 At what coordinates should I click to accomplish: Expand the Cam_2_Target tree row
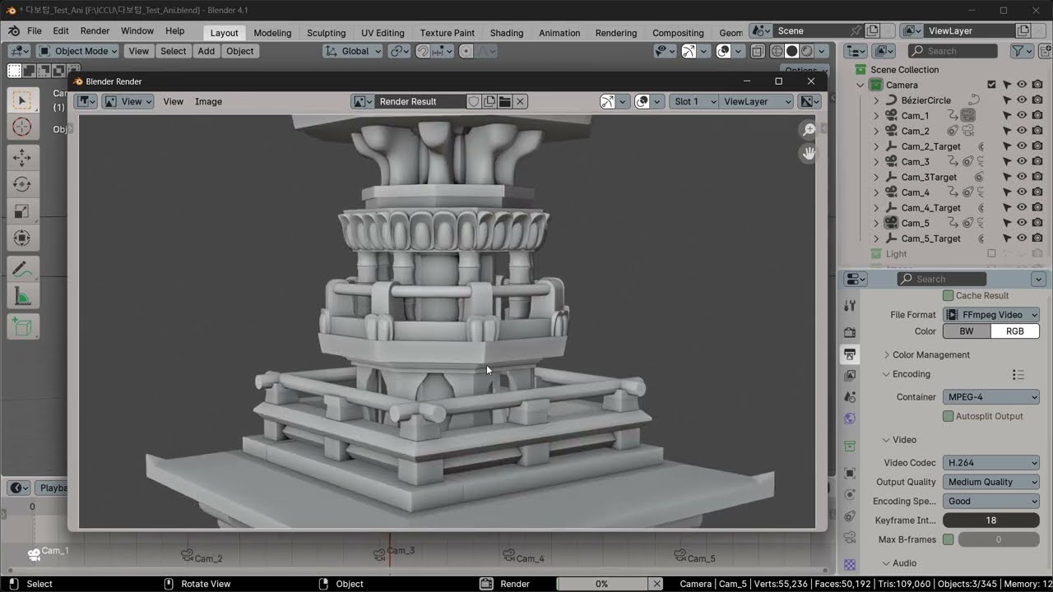[x=876, y=146]
